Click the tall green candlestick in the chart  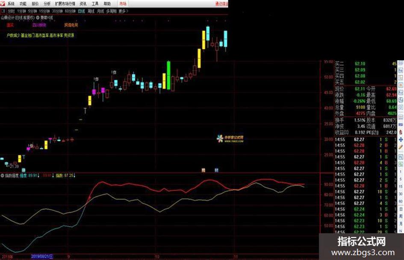coord(168,75)
